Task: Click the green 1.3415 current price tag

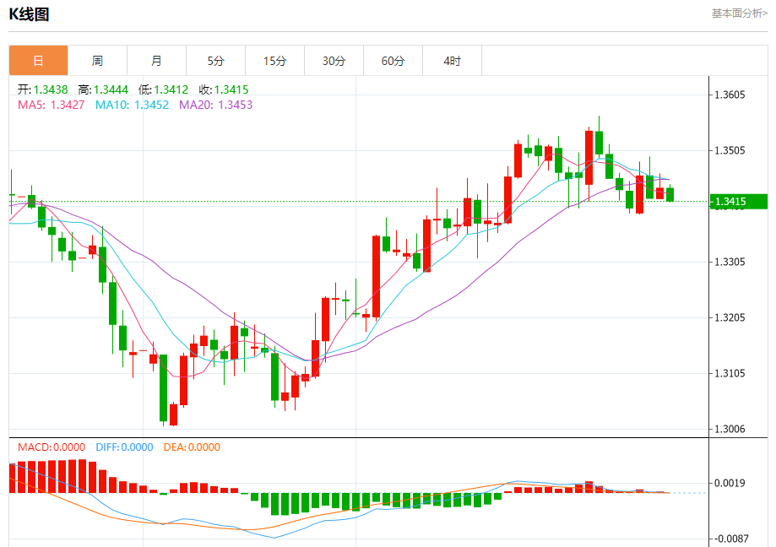Action: click(737, 201)
